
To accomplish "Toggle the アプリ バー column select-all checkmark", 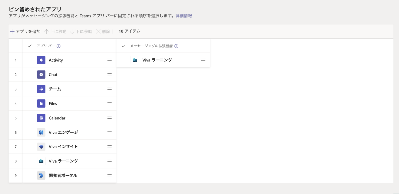I will tap(30, 46).
